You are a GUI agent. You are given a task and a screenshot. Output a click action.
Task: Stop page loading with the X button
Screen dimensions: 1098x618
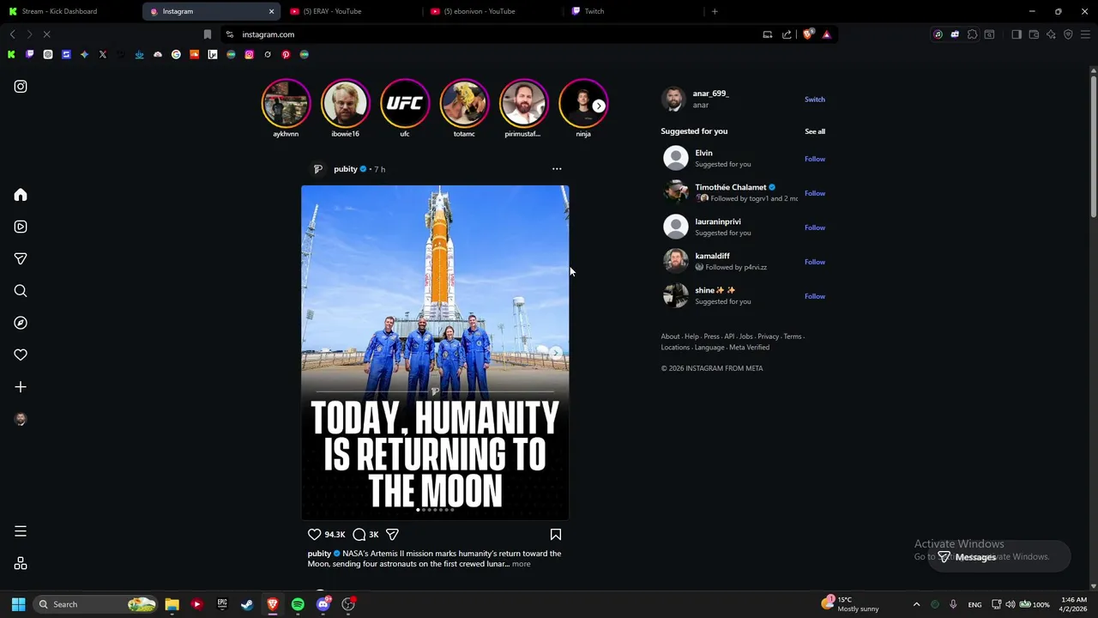pyautogui.click(x=46, y=34)
